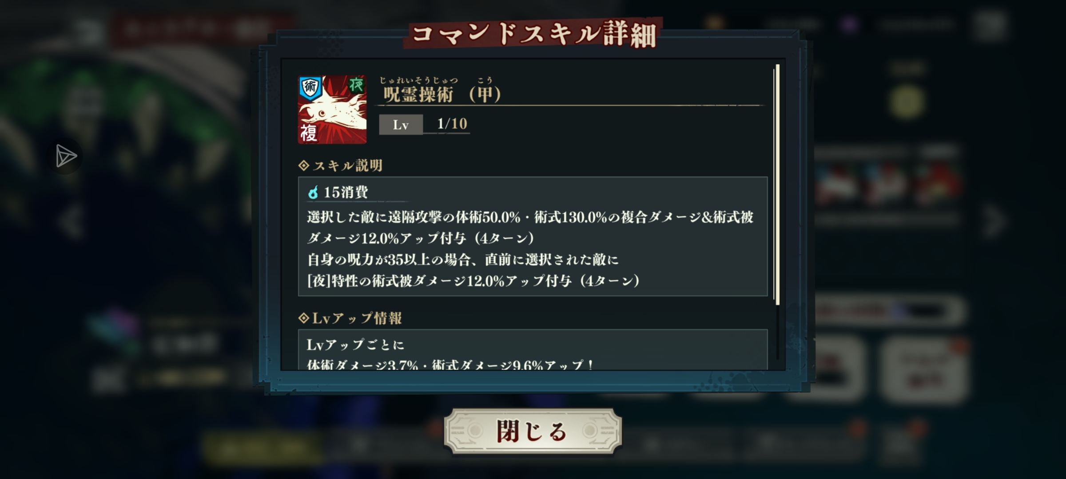The height and width of the screenshot is (479, 1066).
Task: Tap the 呪霊操術 skill icon thumbnail
Action: pyautogui.click(x=332, y=110)
